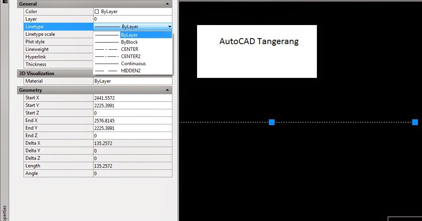Edit the Start Z value field
422x221 pixels.
tap(133, 113)
